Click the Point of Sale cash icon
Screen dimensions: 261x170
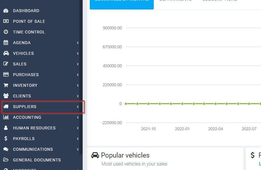tap(6, 21)
